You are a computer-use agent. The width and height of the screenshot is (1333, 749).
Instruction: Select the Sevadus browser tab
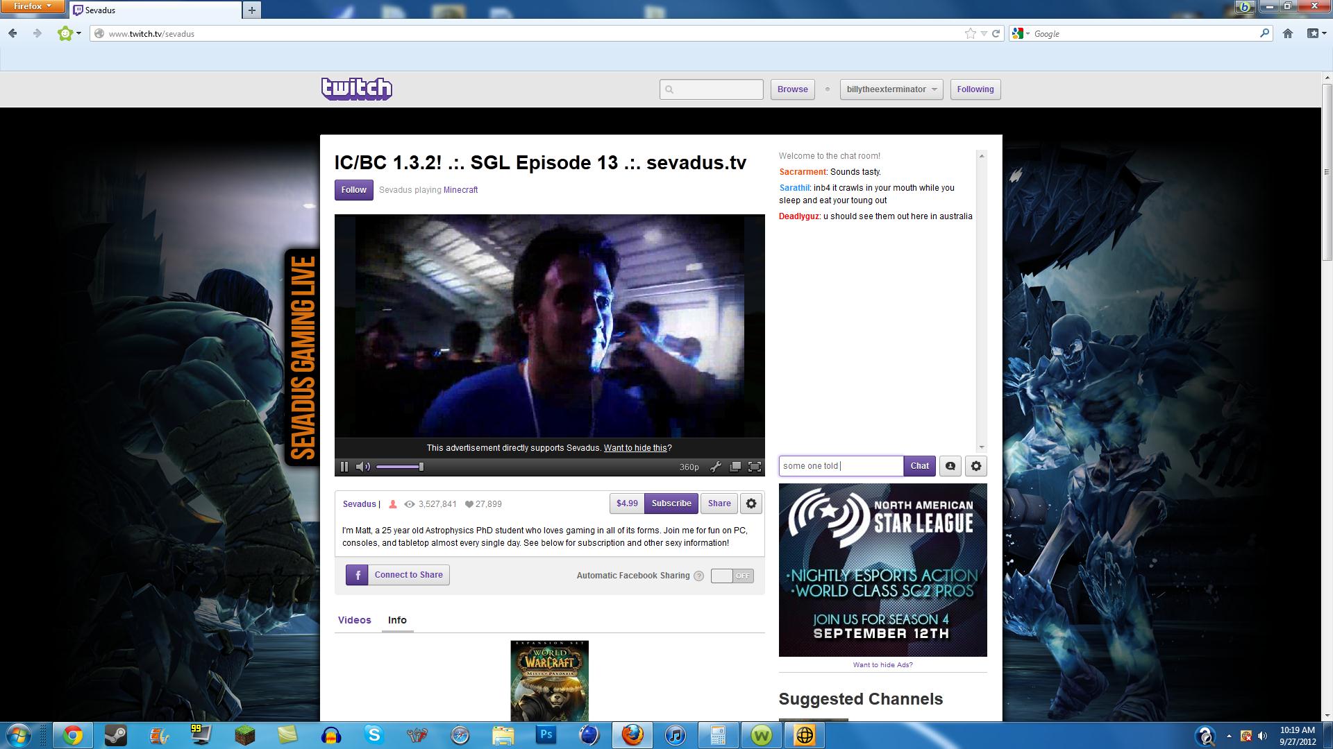156,10
